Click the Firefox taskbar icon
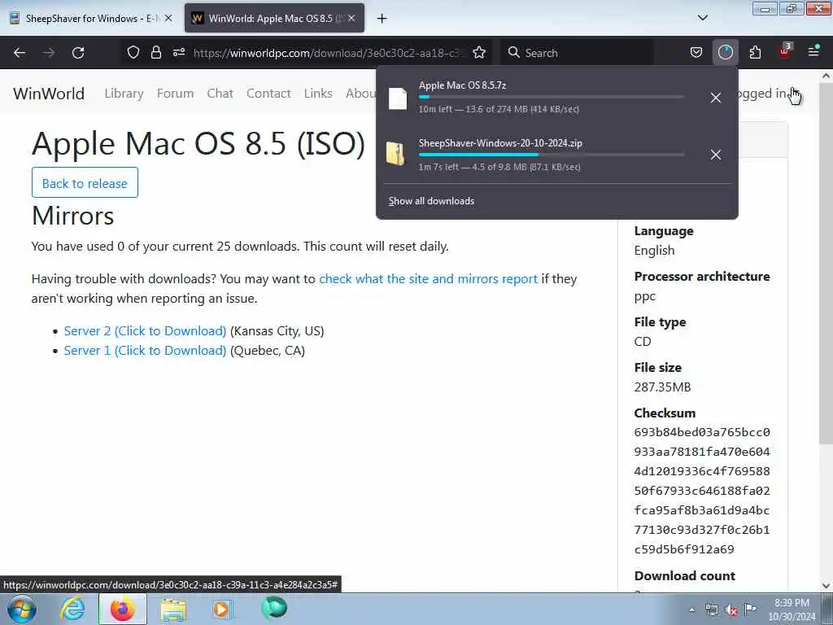This screenshot has height=625, width=833. tap(122, 609)
